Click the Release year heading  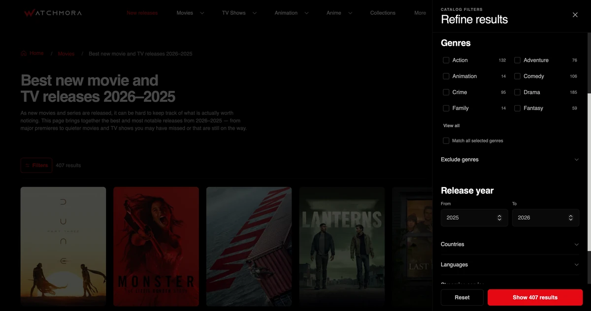coord(467,191)
